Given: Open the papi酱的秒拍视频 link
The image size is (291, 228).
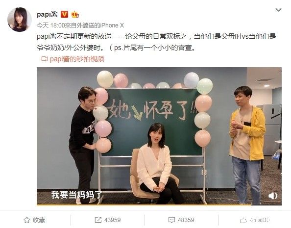Looking at the screenshot, I should [77, 59].
